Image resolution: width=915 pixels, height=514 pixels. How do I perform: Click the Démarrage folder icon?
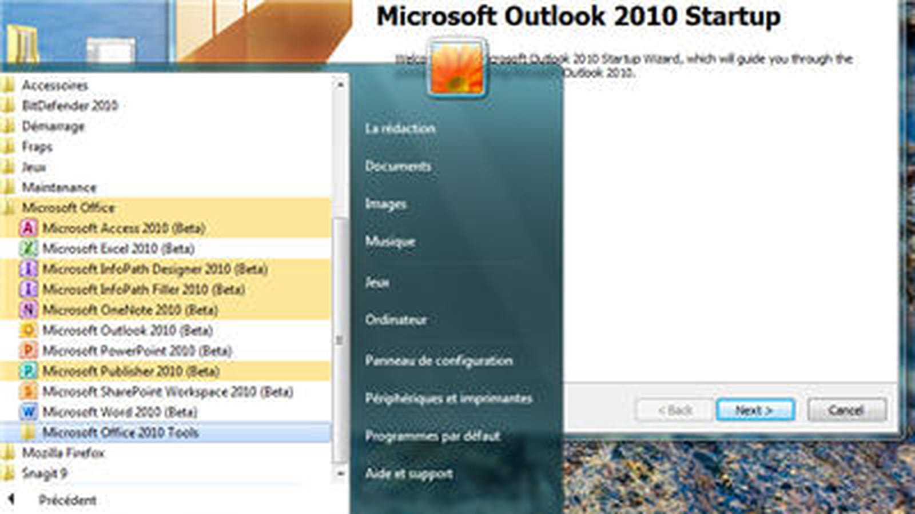7,126
